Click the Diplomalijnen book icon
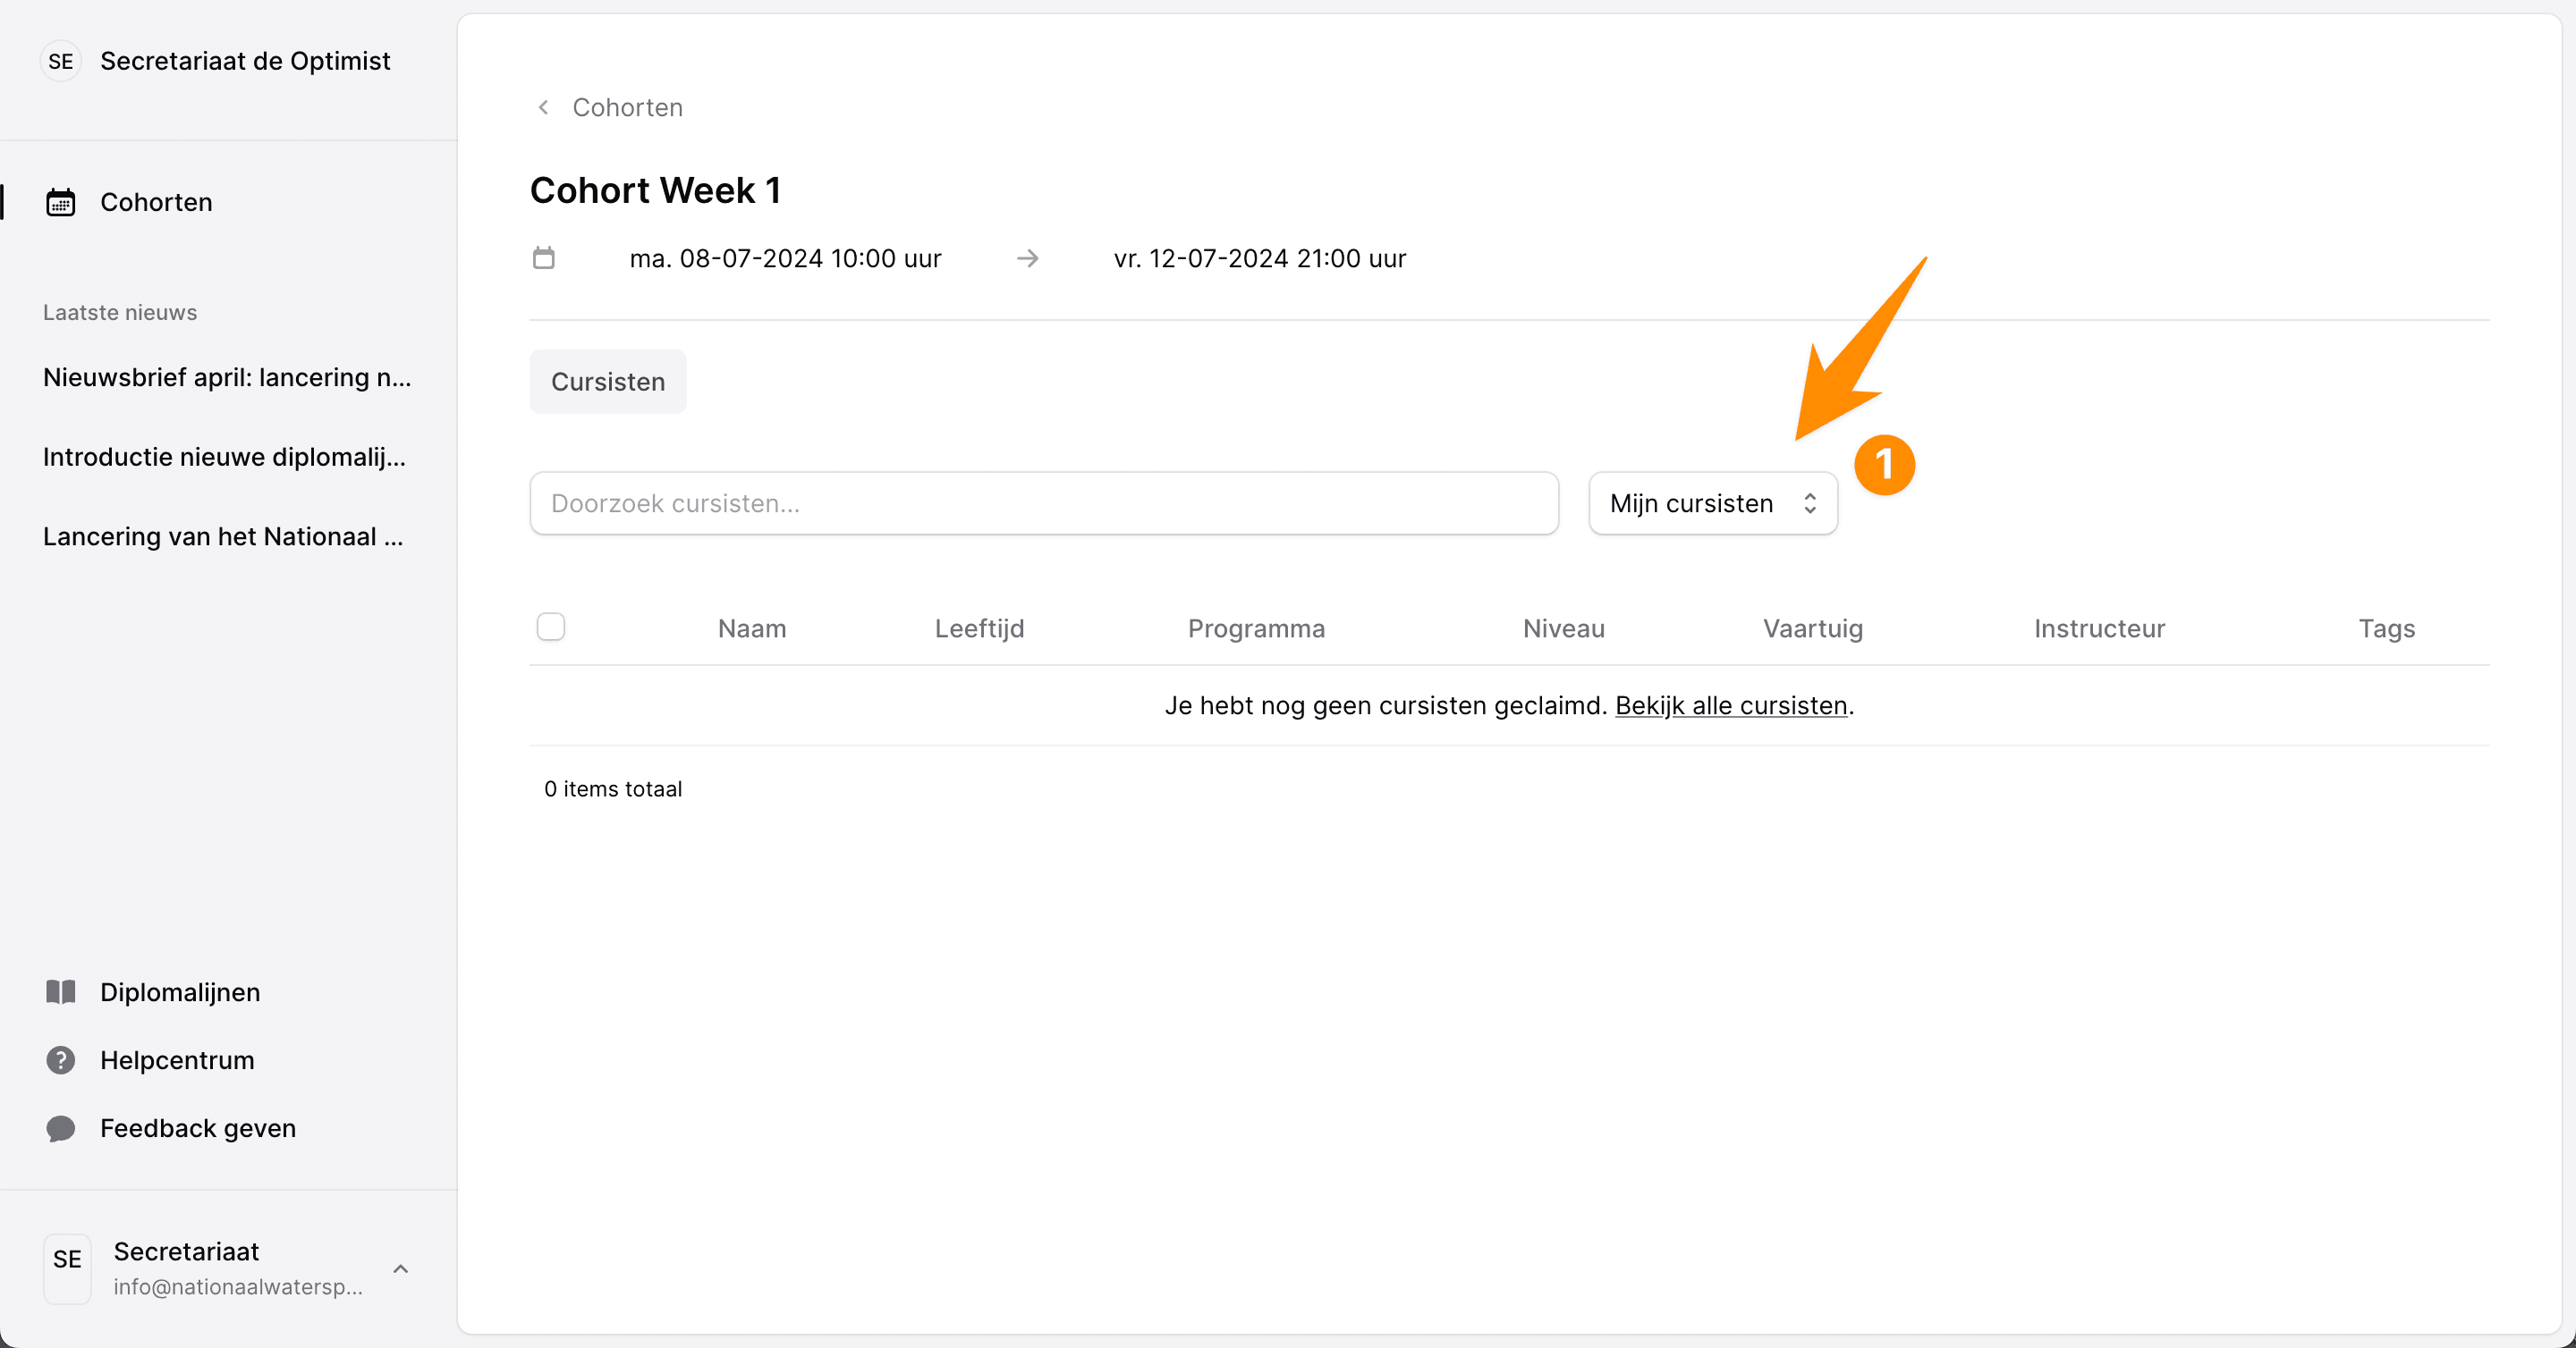 click(x=61, y=991)
